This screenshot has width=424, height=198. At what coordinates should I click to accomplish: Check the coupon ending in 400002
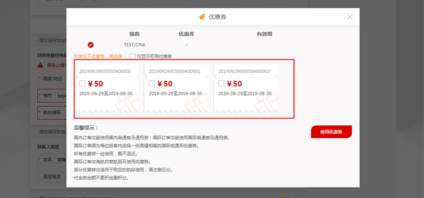tap(221, 84)
